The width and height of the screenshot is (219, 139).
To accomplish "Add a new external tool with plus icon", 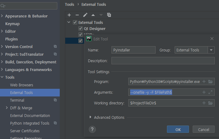I will tap(69, 15).
